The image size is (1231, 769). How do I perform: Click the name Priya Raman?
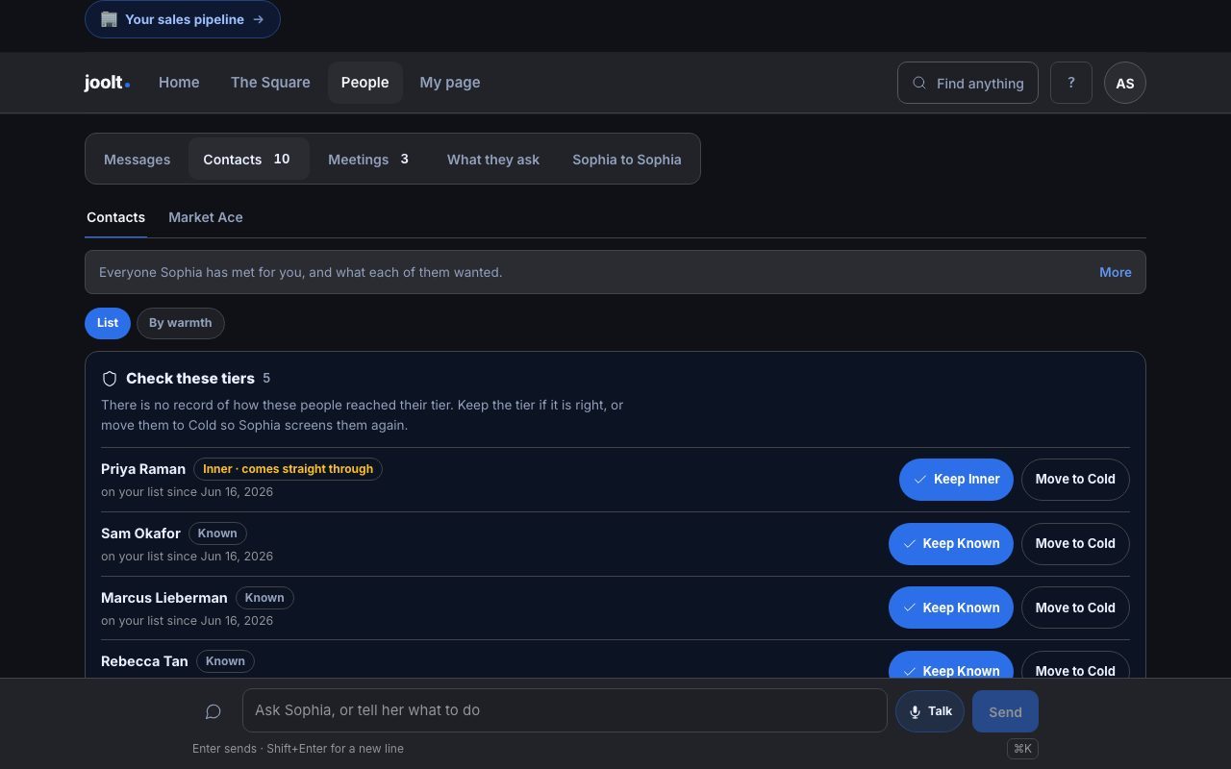(x=143, y=469)
